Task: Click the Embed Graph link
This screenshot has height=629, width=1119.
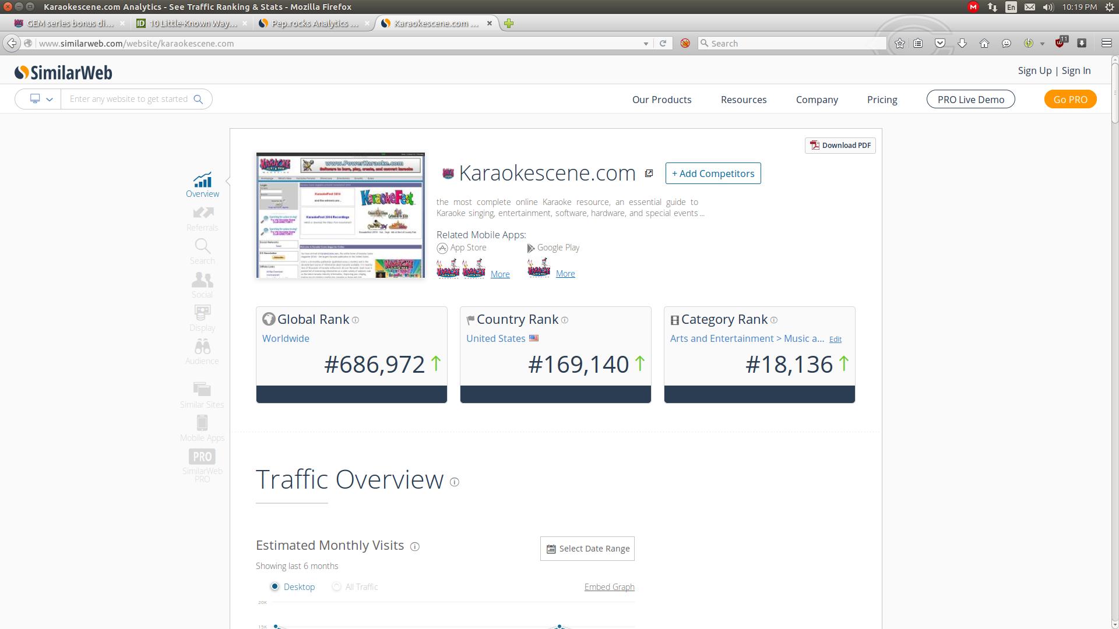Action: (x=609, y=587)
